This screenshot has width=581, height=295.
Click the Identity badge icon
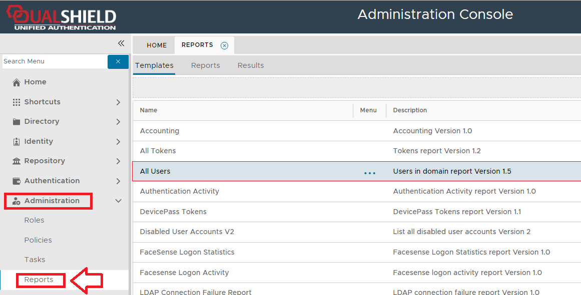(x=17, y=142)
